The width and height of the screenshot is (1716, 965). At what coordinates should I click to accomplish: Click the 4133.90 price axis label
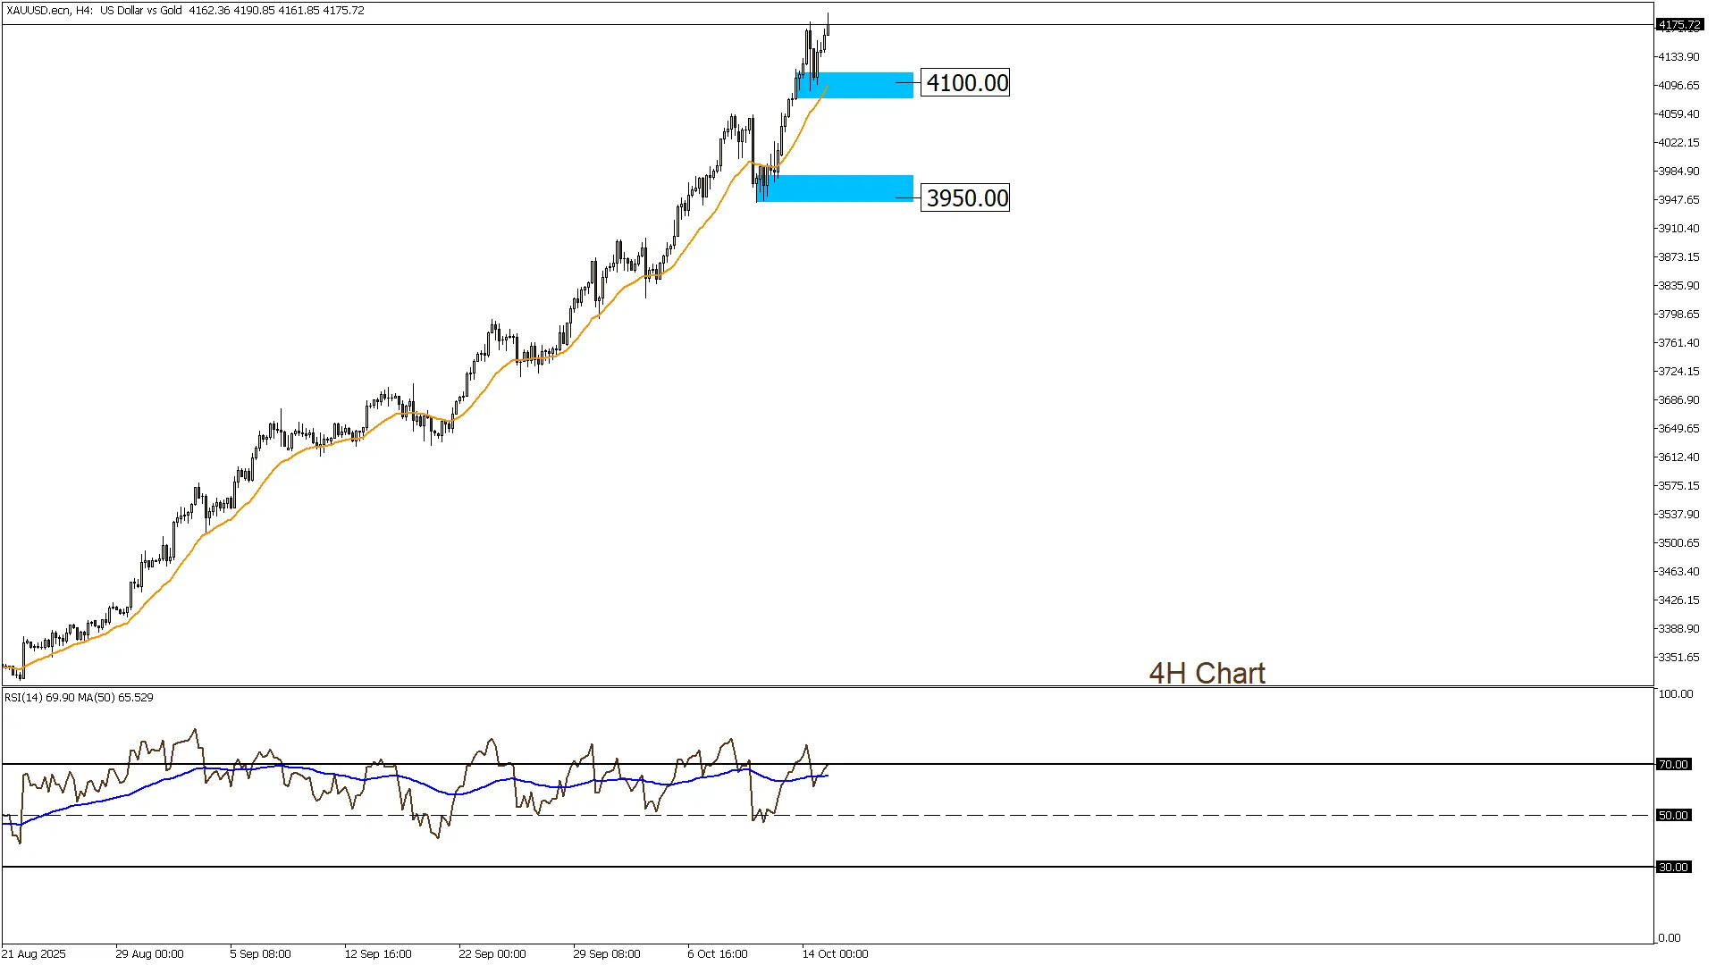click(x=1678, y=56)
